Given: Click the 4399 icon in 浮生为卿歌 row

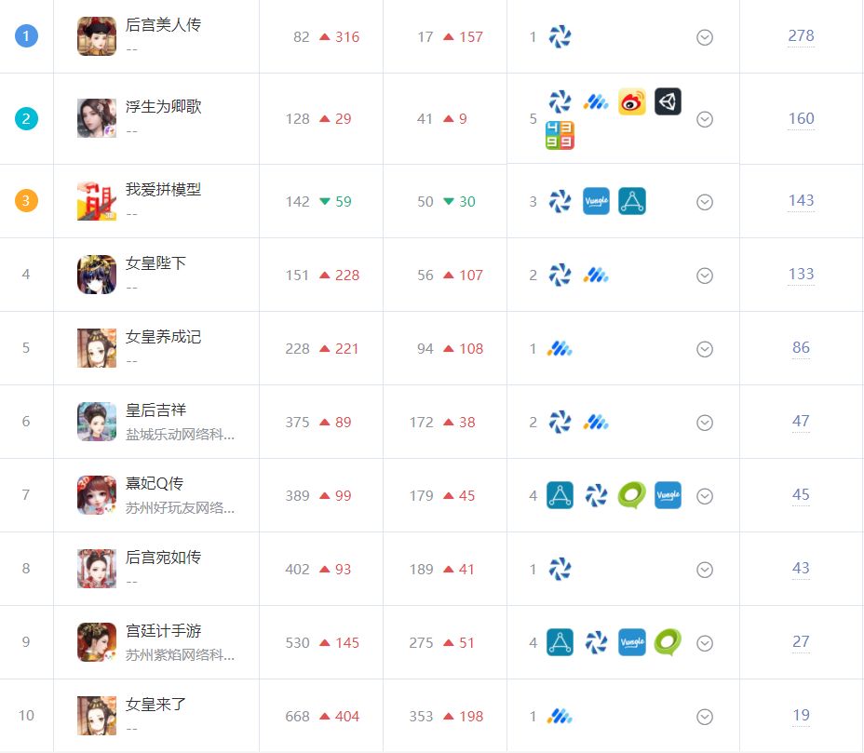Looking at the screenshot, I should click(x=560, y=136).
